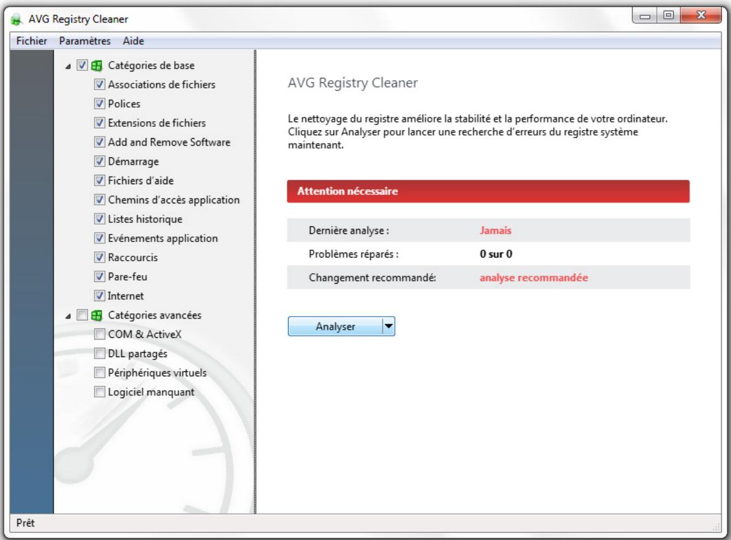Select the Polices tree entry text
This screenshot has height=540, width=731.
tap(124, 103)
